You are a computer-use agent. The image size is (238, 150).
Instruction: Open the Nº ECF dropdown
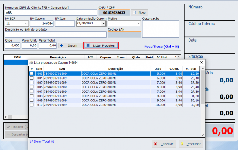[26, 24]
